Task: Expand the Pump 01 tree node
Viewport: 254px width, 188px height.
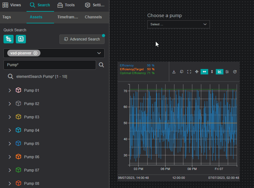Action: (x=10, y=91)
